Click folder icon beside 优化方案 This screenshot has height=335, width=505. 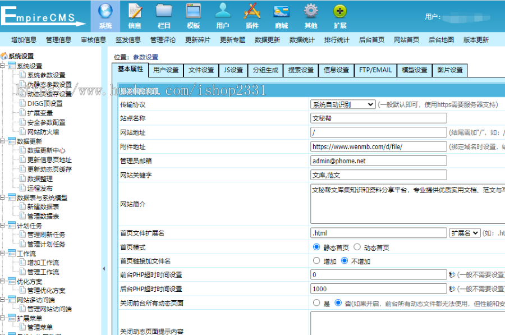[x=12, y=281]
